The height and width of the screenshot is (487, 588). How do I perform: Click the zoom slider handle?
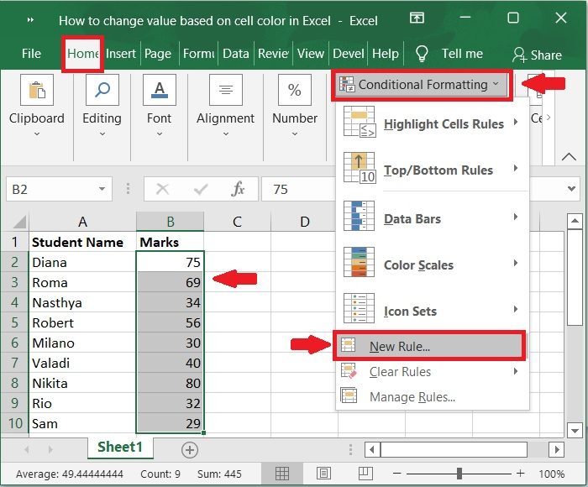click(459, 474)
